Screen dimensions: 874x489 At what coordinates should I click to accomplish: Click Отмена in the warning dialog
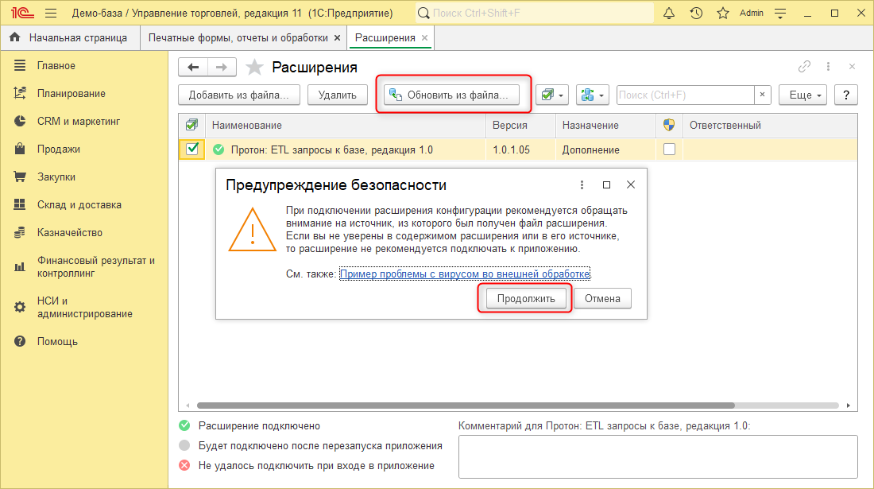(x=602, y=298)
